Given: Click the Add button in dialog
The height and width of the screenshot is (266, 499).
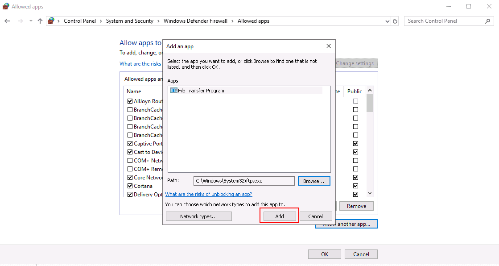Looking at the screenshot, I should click(280, 216).
